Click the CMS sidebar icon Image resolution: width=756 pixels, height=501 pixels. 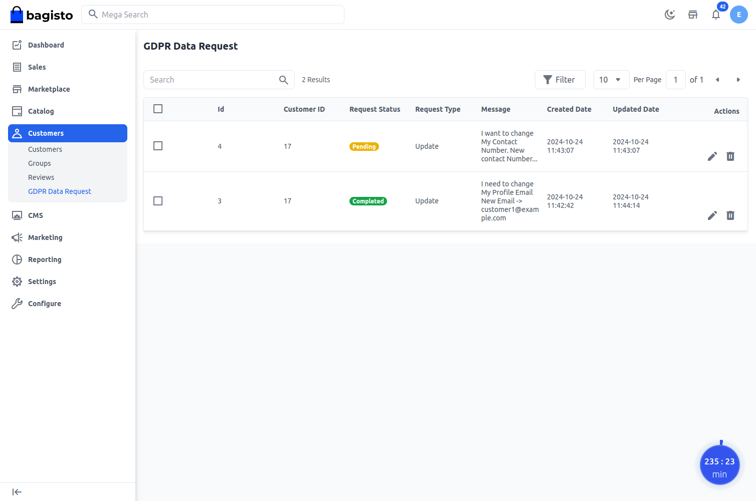[17, 215]
